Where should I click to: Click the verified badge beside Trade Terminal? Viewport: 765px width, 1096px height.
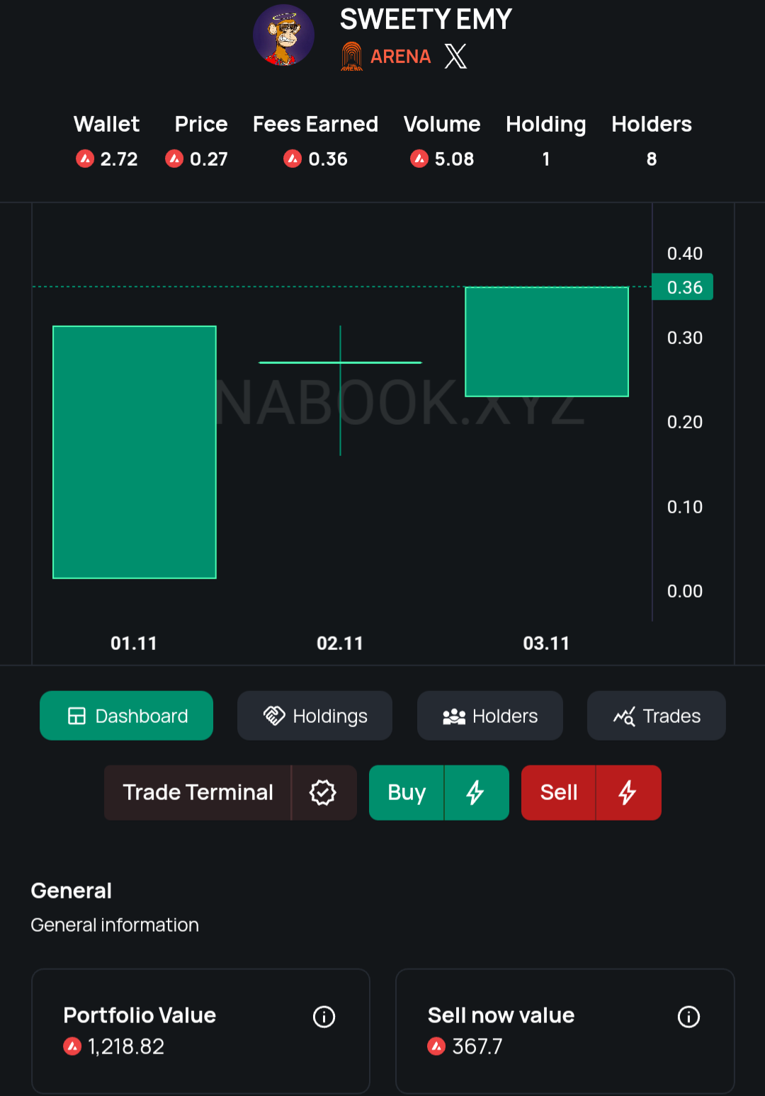click(x=323, y=792)
